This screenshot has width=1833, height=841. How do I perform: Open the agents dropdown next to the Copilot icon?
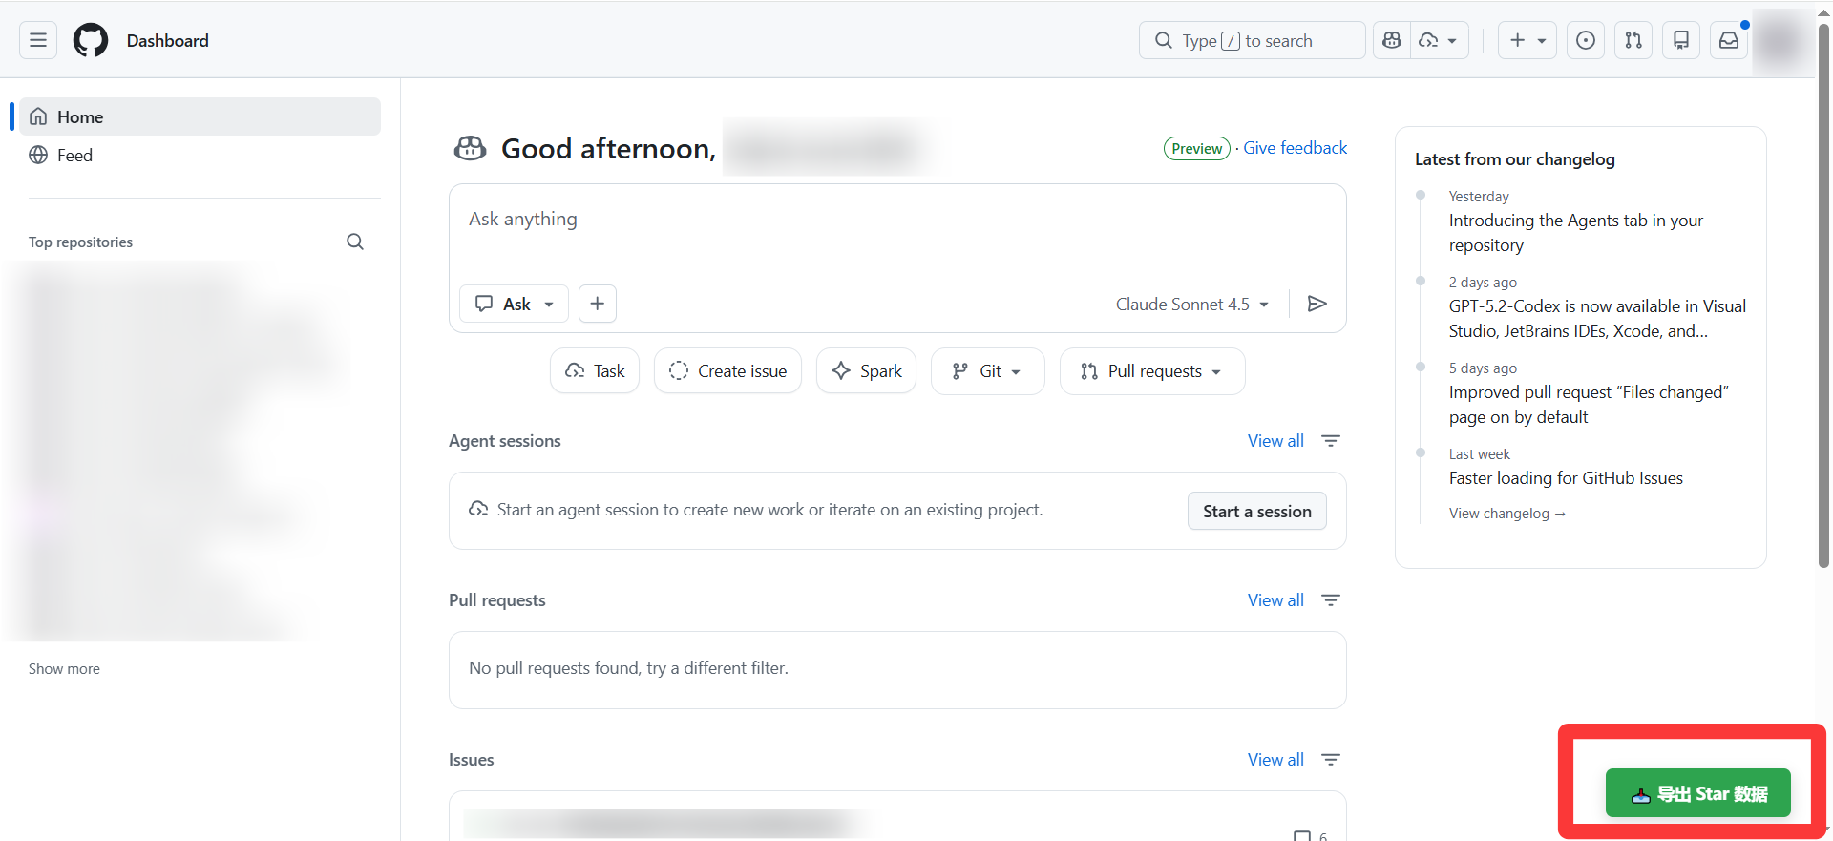1439,40
